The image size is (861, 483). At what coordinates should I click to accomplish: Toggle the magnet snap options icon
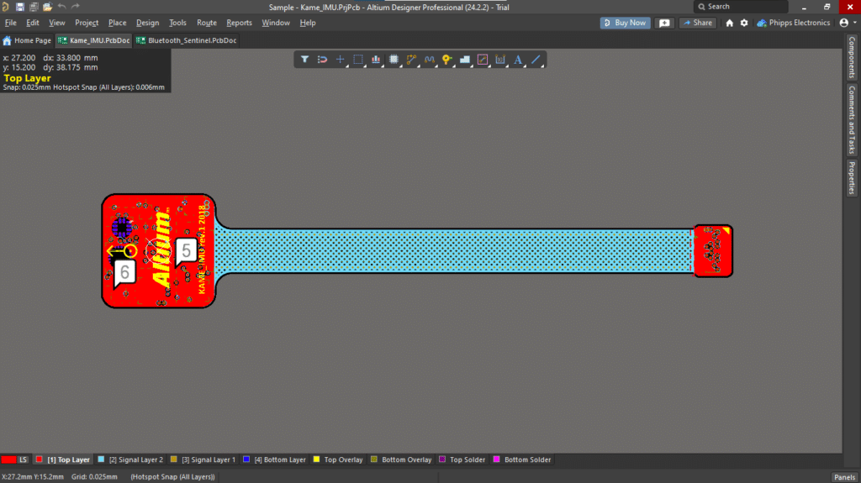click(x=322, y=60)
